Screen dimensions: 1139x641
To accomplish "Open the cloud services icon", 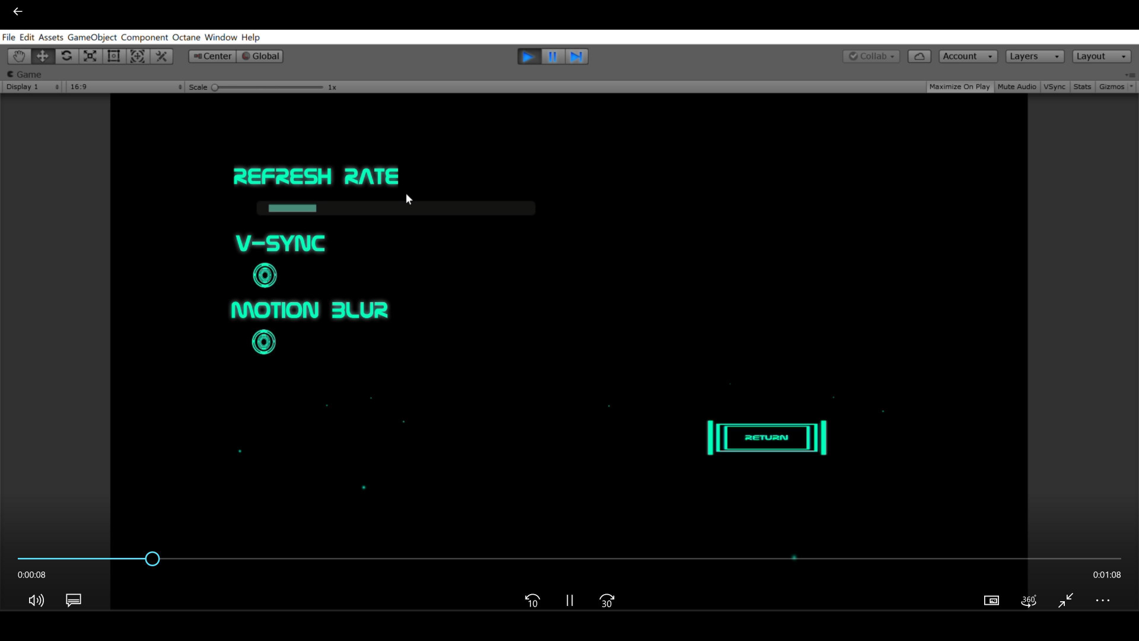I will pyautogui.click(x=919, y=56).
